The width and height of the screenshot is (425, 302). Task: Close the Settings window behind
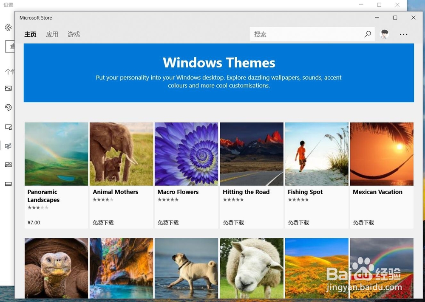pyautogui.click(x=397, y=5)
